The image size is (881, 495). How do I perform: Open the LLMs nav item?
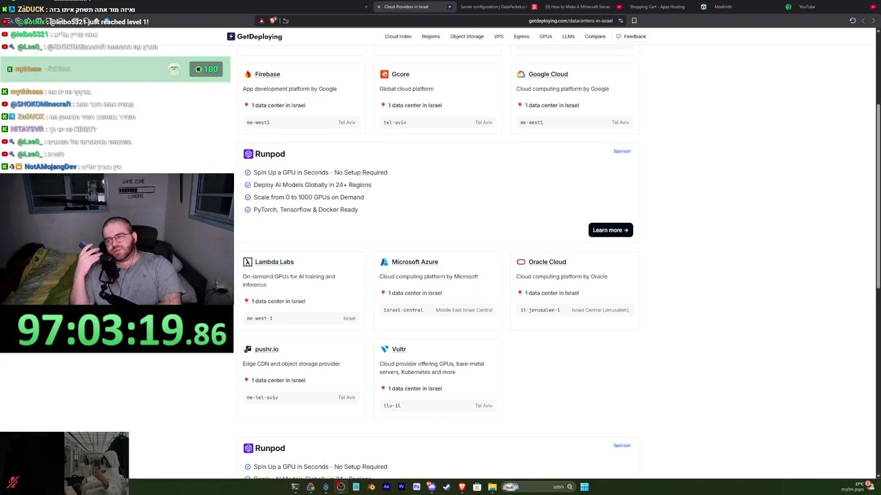pos(568,36)
